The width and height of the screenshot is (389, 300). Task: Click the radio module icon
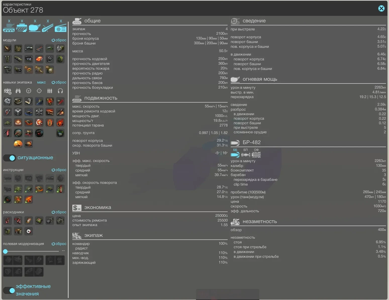pos(61,28)
